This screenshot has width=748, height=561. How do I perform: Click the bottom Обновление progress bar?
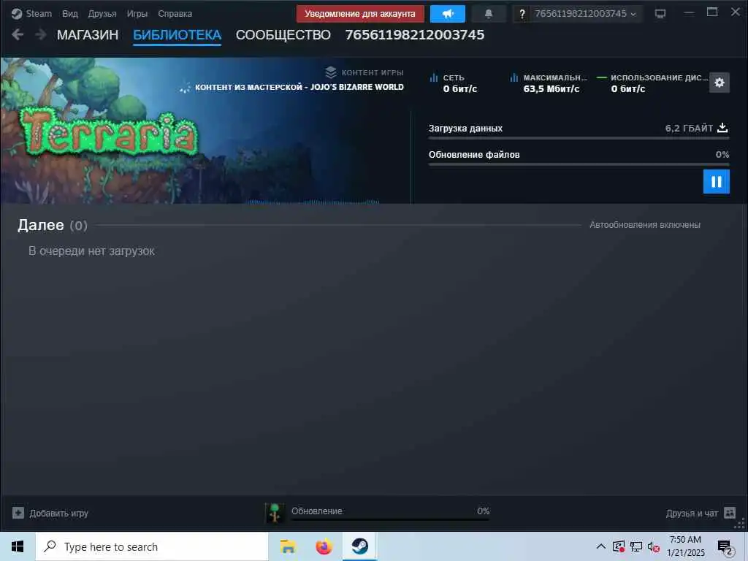(390, 519)
